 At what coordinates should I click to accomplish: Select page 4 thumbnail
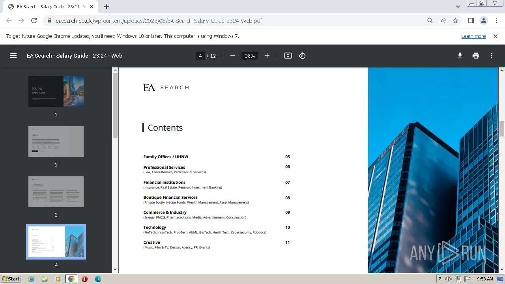click(56, 242)
